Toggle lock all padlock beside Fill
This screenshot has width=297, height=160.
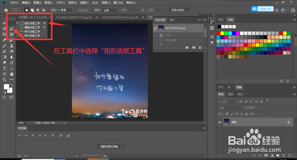(246, 114)
